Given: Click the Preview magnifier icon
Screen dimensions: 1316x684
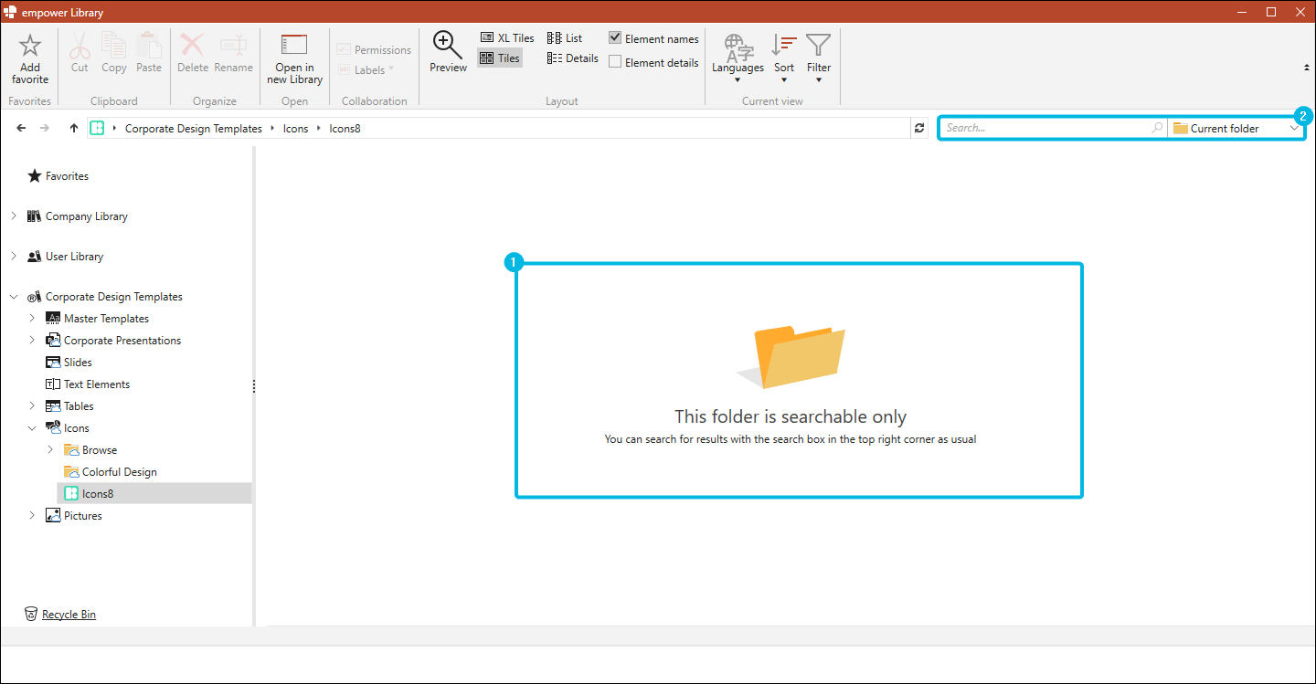Looking at the screenshot, I should tap(448, 45).
